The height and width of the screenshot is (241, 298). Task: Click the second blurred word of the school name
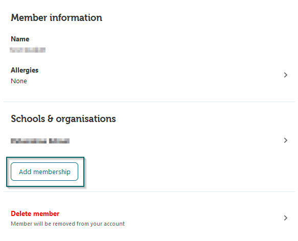(59, 141)
